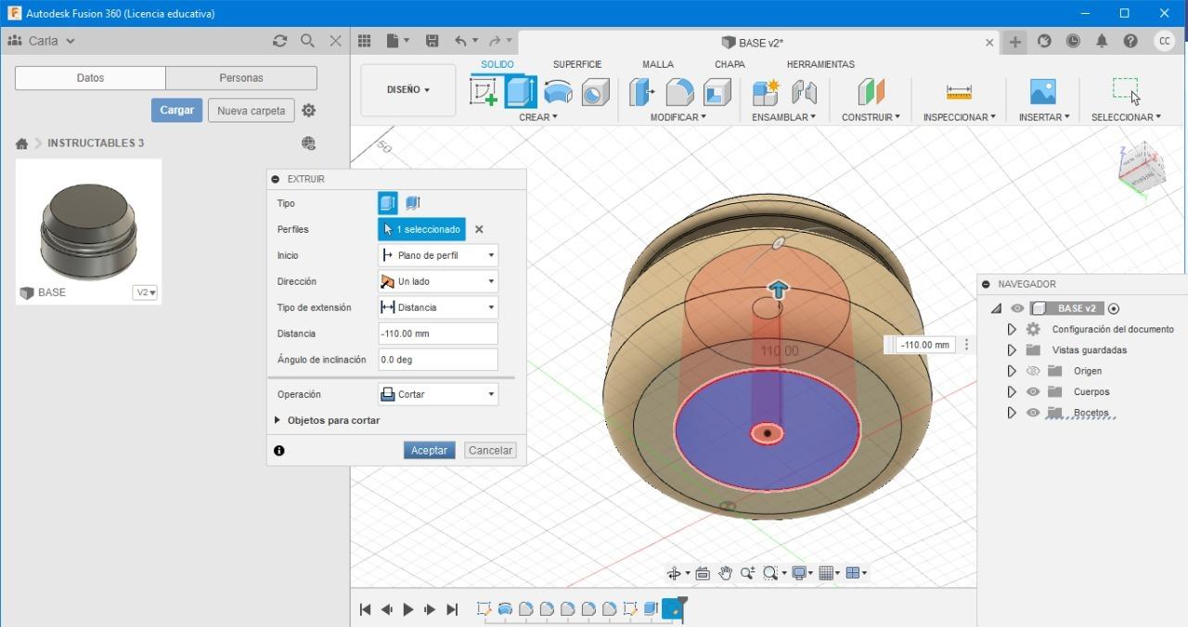This screenshot has width=1188, height=627.
Task: Open the data panel grid icon
Action: pos(364,41)
